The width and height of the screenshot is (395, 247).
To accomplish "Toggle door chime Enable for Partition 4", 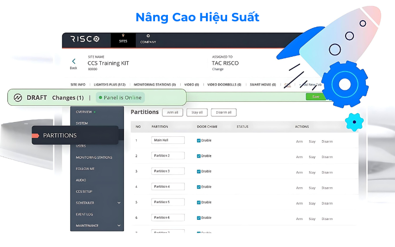I will click(198, 187).
